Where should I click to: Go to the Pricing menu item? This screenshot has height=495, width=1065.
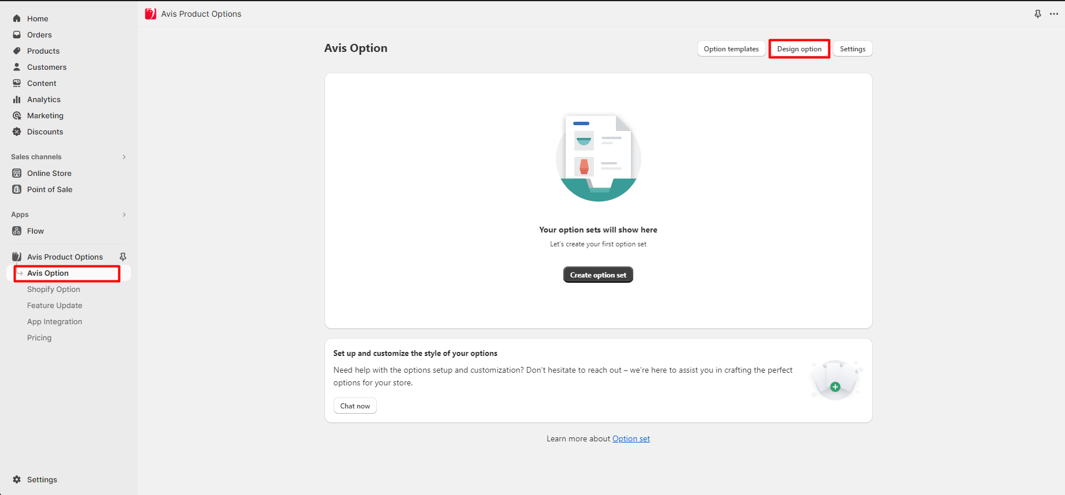(39, 338)
